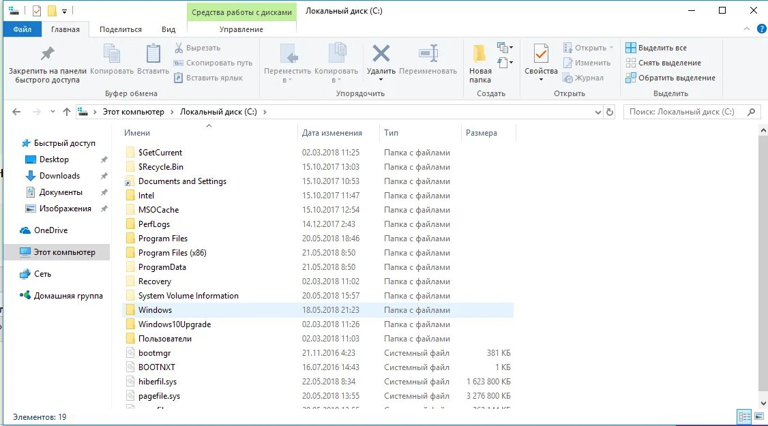The image size is (768, 426).
Task: Click Изменить edit command
Action: 587,63
